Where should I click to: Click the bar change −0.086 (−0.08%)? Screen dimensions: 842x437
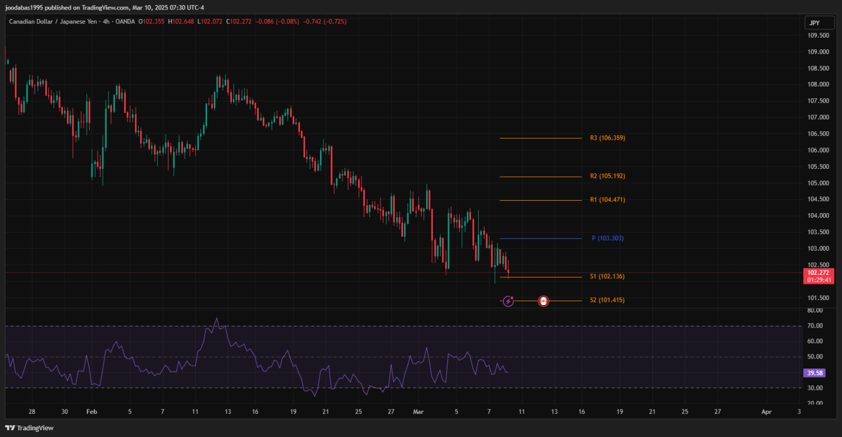point(277,21)
